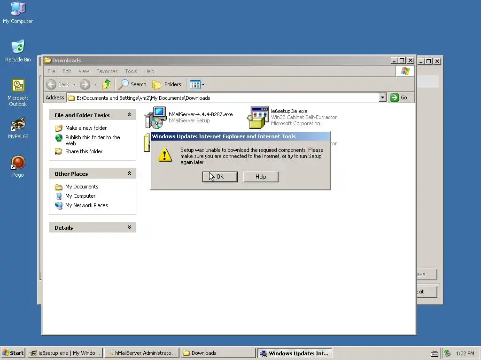The height and width of the screenshot is (360, 481).
Task: Select the Microsoft Outlook desktop icon
Action: [x=18, y=93]
